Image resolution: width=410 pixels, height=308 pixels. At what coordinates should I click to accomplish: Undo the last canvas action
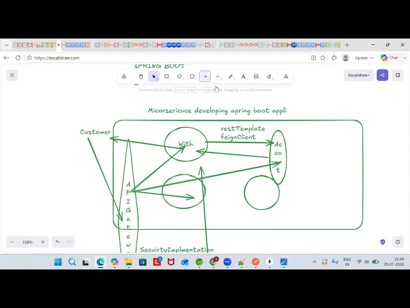[x=58, y=242]
